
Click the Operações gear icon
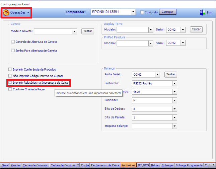click(x=6, y=12)
